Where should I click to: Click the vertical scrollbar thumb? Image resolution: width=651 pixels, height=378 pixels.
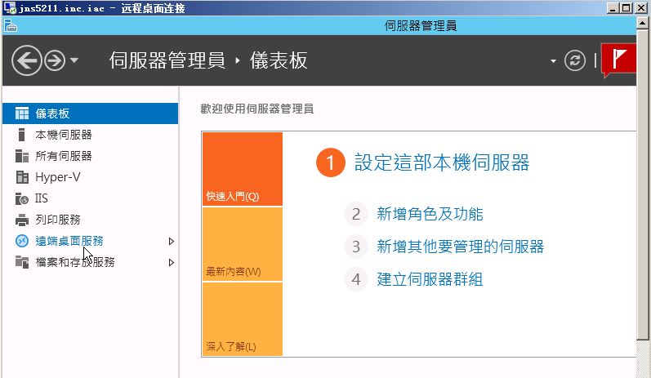pos(642,186)
